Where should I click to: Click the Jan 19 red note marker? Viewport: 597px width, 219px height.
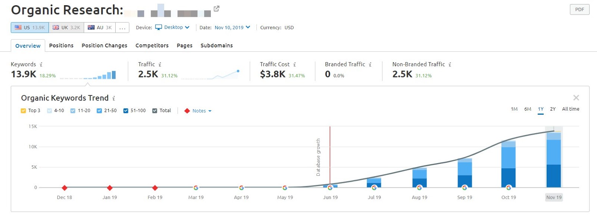pyautogui.click(x=110, y=188)
